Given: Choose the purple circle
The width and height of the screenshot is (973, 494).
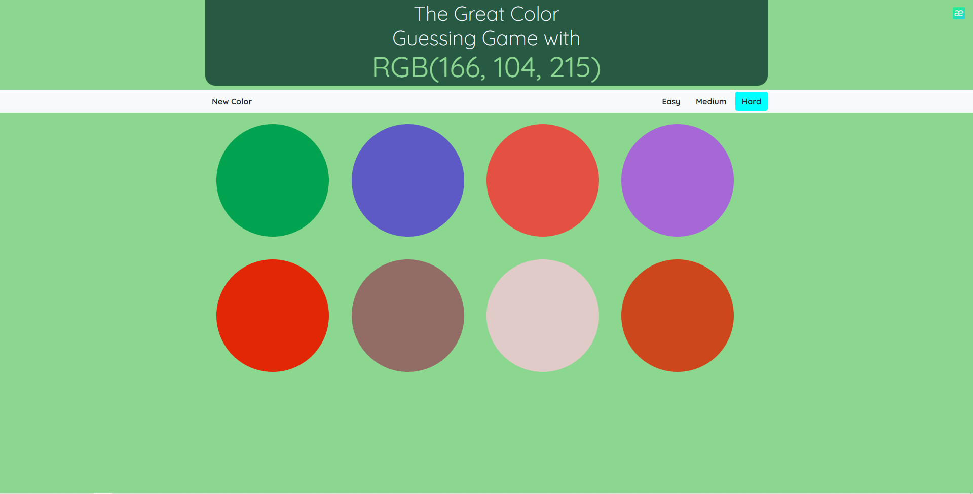Looking at the screenshot, I should coord(677,180).
